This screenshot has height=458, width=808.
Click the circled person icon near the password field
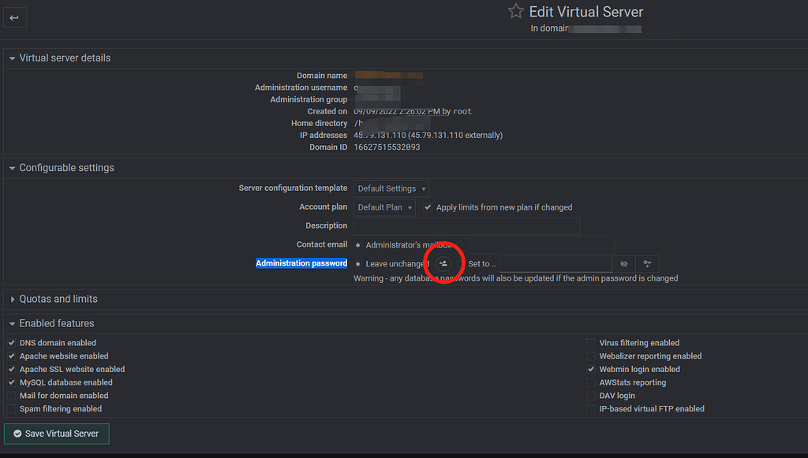(x=443, y=263)
